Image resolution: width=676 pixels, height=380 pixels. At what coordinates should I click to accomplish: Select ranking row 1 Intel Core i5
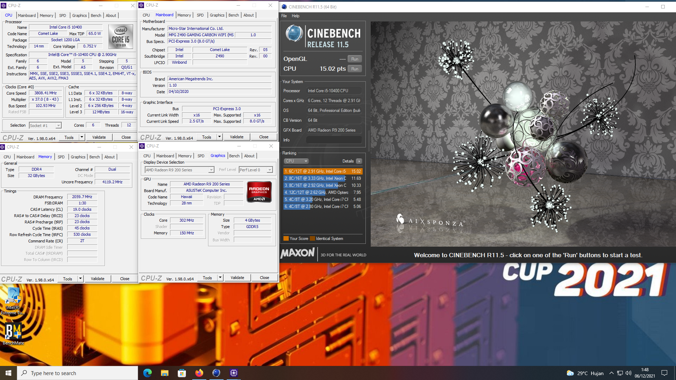[323, 171]
